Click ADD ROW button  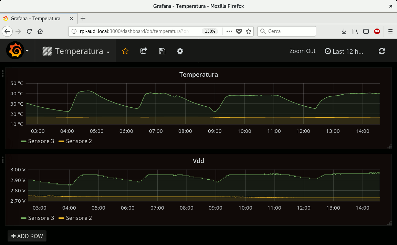click(27, 236)
